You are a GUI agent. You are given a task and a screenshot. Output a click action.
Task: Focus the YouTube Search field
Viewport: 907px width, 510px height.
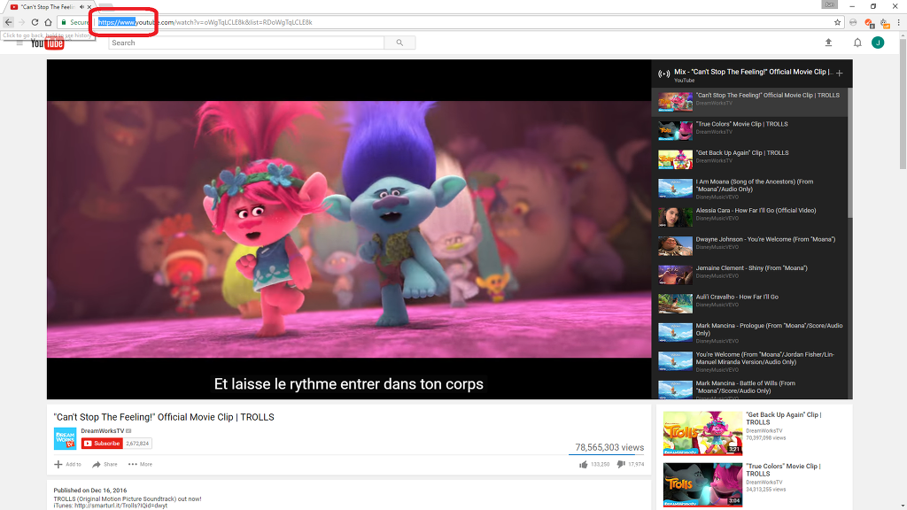[246, 42]
